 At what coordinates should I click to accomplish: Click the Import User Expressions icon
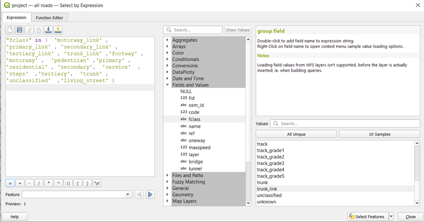tap(49, 30)
